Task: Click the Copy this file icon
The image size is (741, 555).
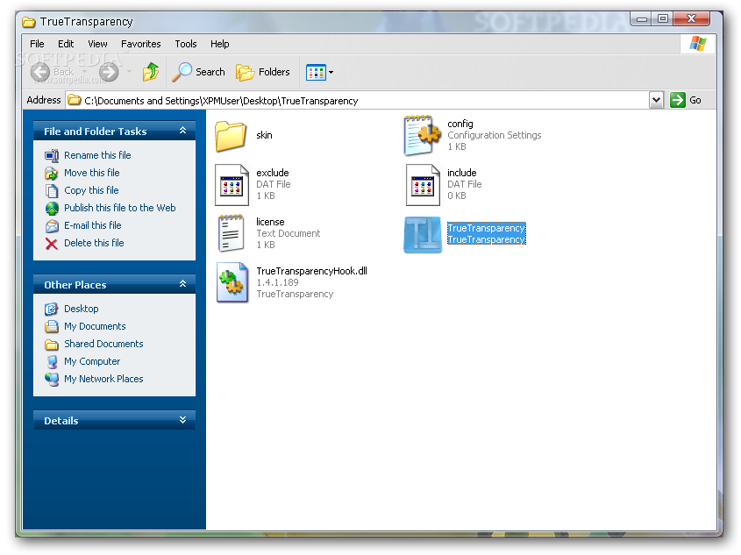Action: click(52, 191)
